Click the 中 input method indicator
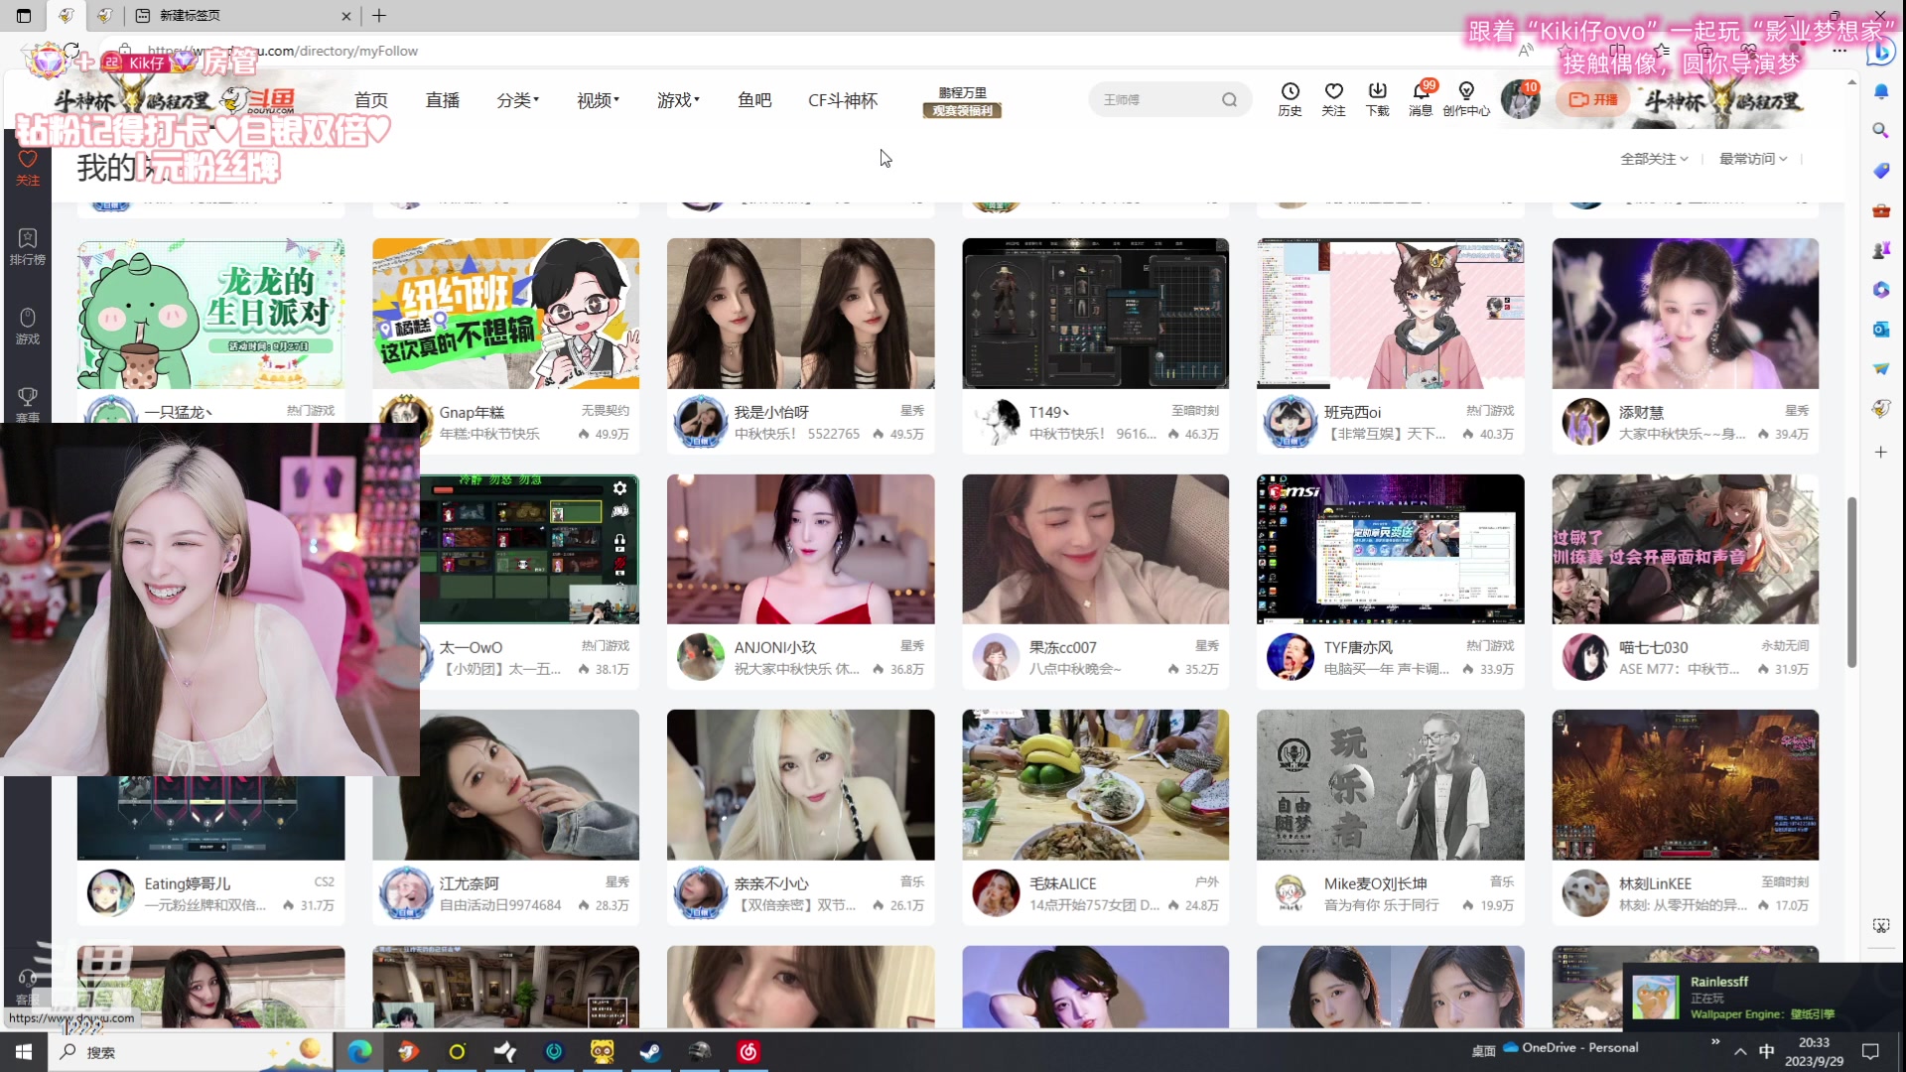Viewport: 1906px width, 1072px height. [x=1767, y=1051]
